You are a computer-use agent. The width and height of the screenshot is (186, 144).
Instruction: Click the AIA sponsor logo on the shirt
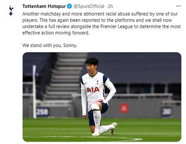click(93, 90)
